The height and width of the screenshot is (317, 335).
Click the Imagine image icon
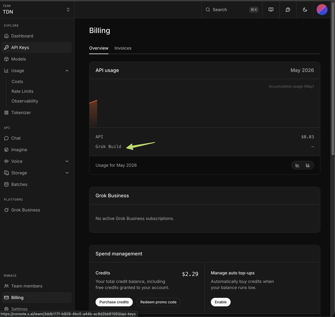tap(6, 150)
